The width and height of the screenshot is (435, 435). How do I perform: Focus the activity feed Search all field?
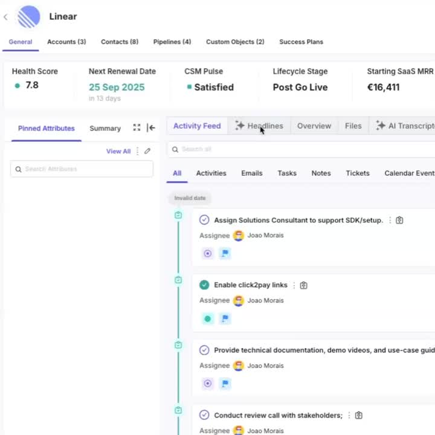[x=302, y=150]
